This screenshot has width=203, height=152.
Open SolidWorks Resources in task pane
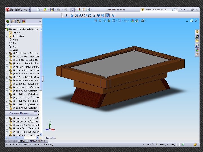pos(197,32)
